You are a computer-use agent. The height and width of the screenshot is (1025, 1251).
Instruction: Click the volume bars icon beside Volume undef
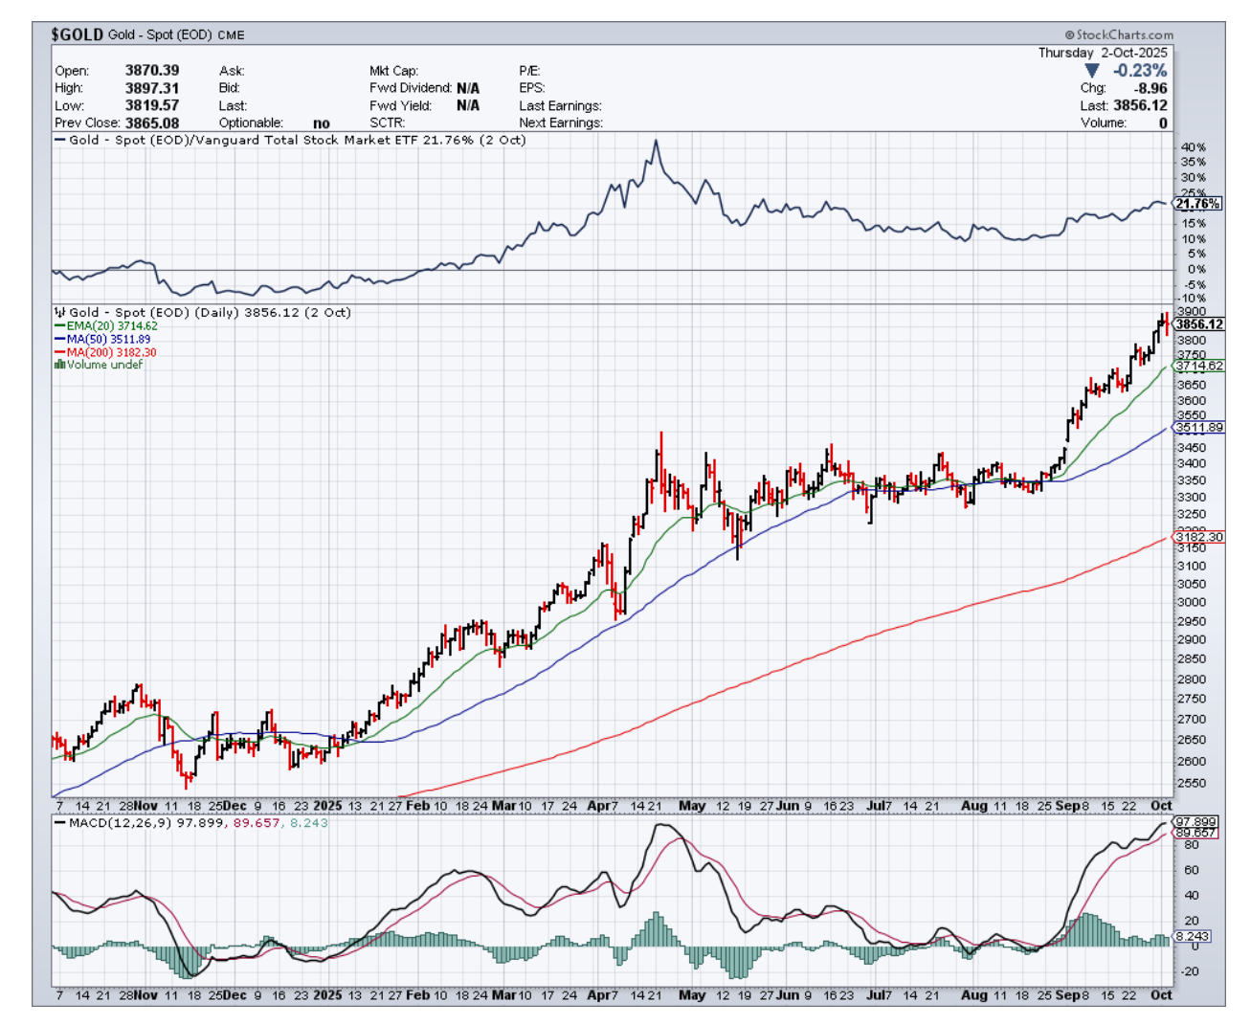(x=59, y=365)
